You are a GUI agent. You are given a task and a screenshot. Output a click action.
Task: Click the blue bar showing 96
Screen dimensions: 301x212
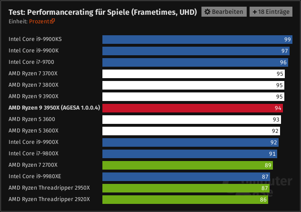click(195, 62)
